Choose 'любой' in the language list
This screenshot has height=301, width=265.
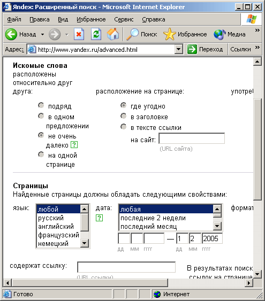pos(58,209)
